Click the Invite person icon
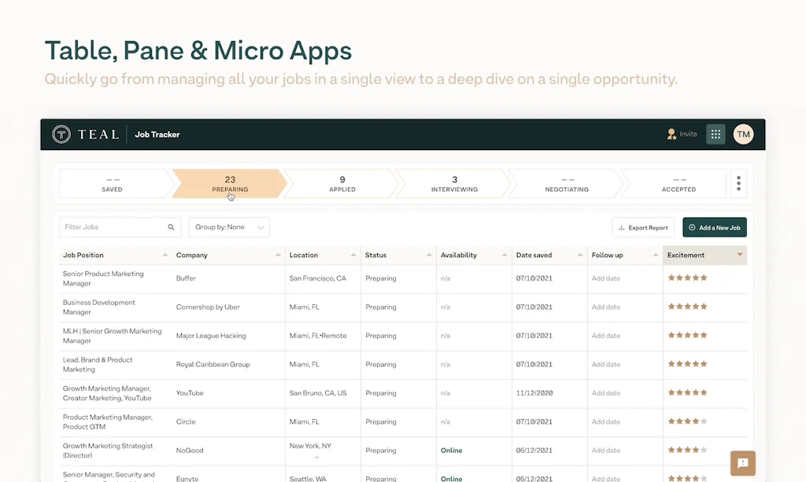 (672, 134)
